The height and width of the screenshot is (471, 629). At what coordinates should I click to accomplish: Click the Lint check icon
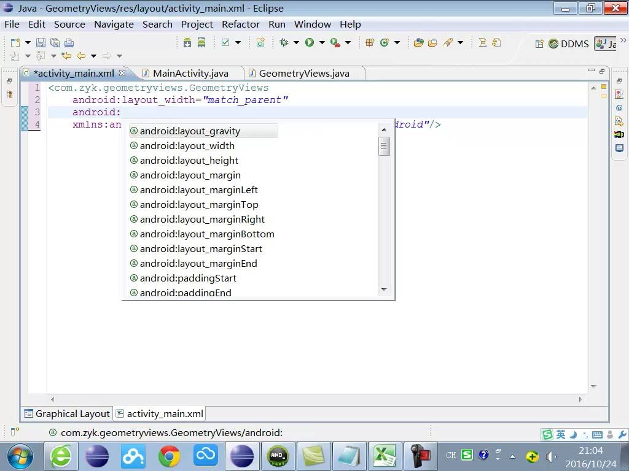click(x=225, y=42)
